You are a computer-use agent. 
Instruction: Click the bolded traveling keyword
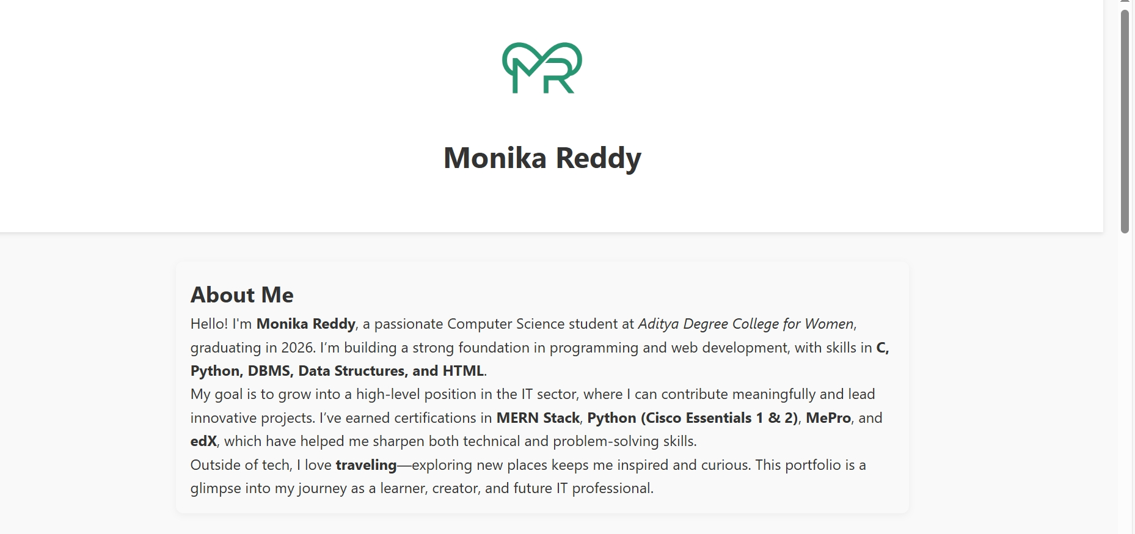click(x=365, y=465)
